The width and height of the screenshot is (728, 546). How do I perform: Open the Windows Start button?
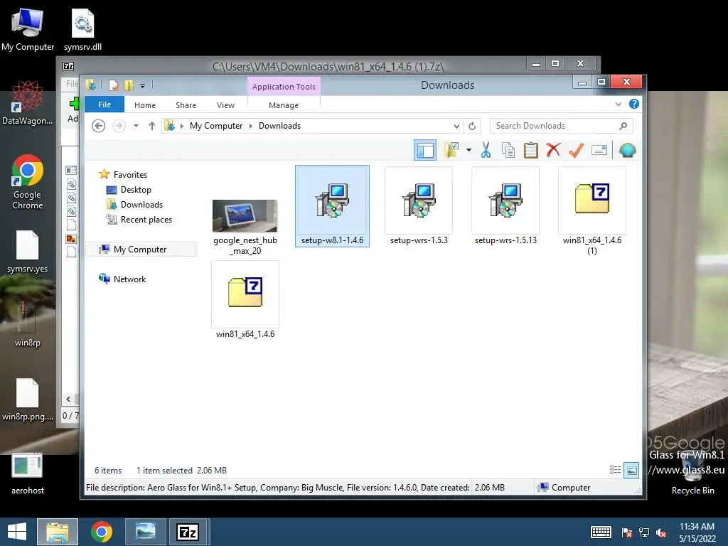tap(17, 532)
